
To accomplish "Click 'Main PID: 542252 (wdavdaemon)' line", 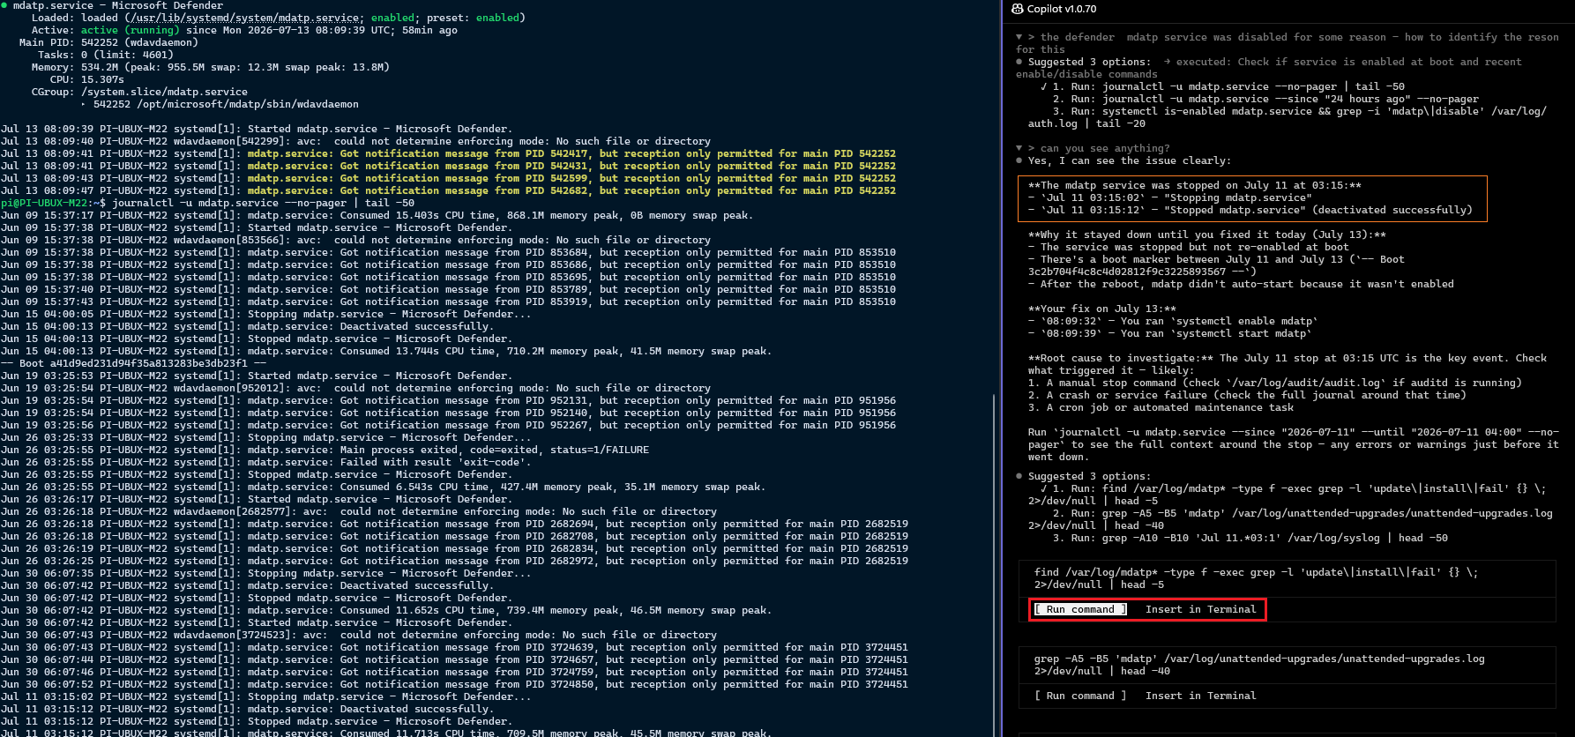I will click(x=108, y=42).
